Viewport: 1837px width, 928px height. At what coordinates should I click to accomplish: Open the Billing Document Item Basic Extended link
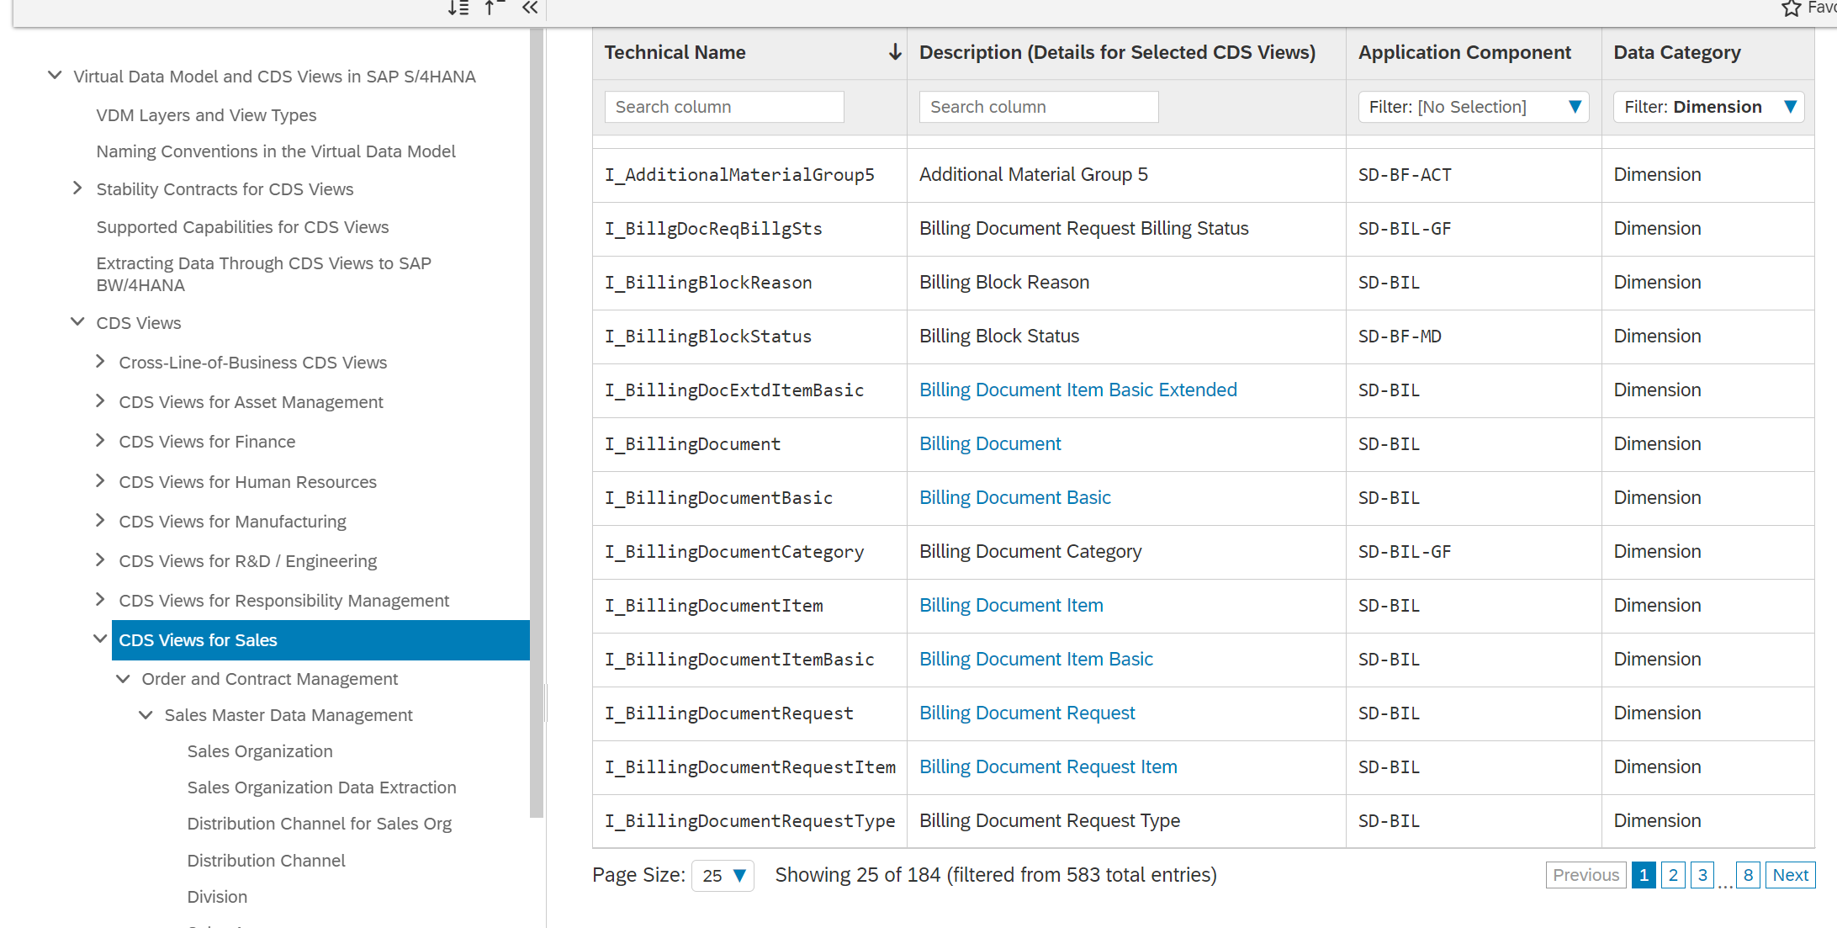pyautogui.click(x=1077, y=390)
